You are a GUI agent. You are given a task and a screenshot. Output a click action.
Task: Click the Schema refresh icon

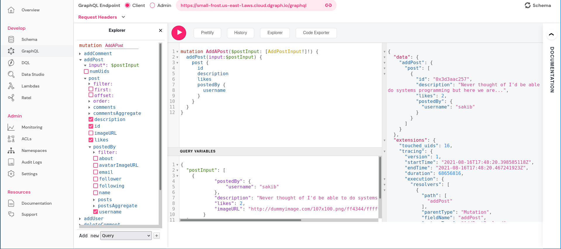[x=528, y=5]
